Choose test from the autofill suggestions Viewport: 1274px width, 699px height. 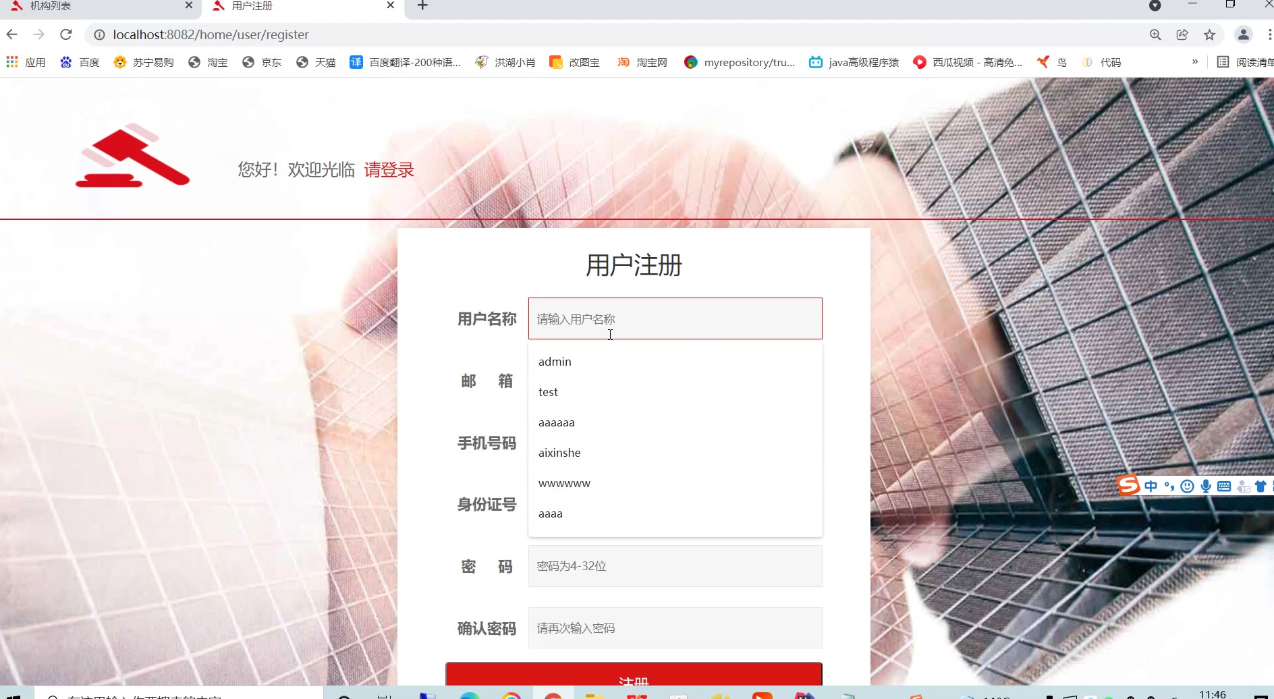675,392
